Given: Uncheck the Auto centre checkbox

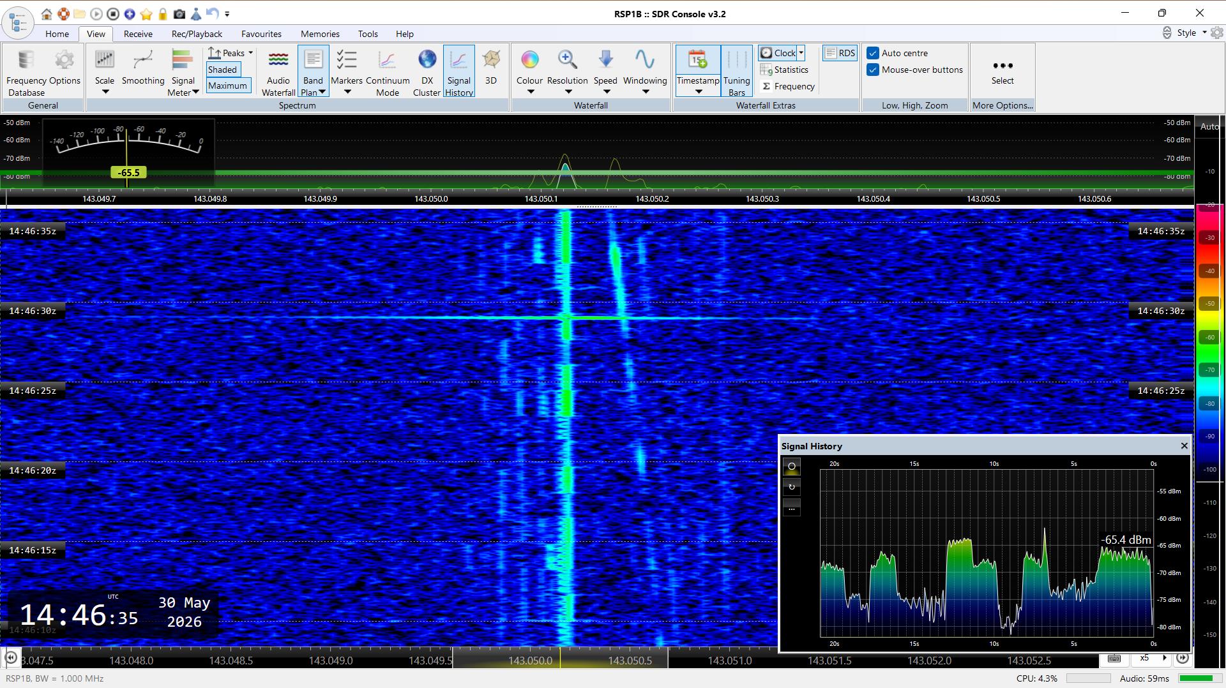Looking at the screenshot, I should tap(873, 53).
